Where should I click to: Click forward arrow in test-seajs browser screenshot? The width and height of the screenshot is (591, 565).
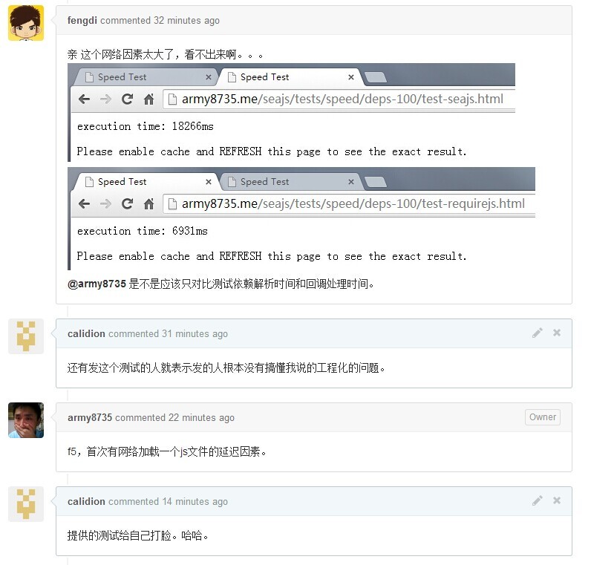106,99
